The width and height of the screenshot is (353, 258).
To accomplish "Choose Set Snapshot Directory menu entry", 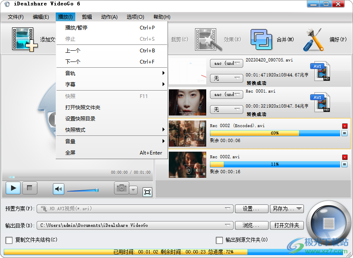I will [x=112, y=118].
